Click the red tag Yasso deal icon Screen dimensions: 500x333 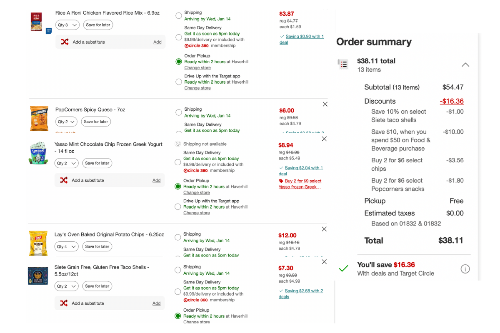click(281, 181)
